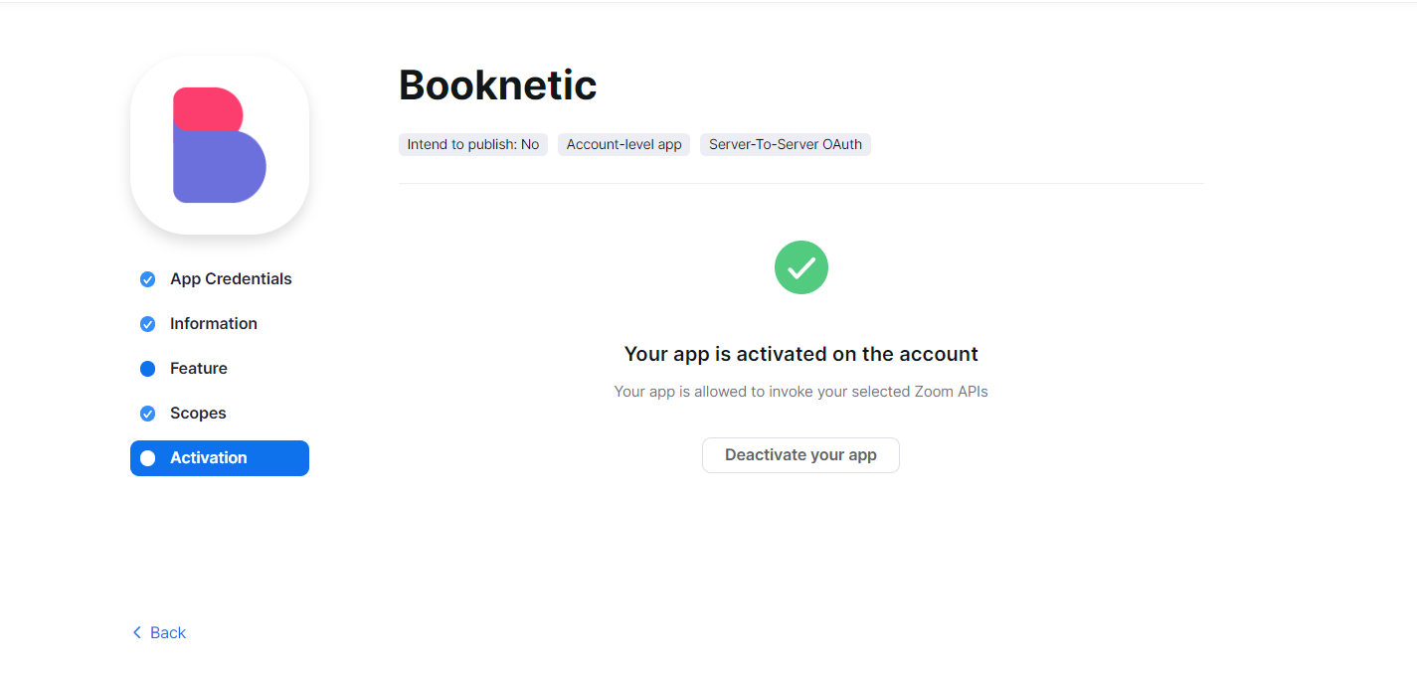Select the Activation step label
The image size is (1417, 674).
point(208,458)
